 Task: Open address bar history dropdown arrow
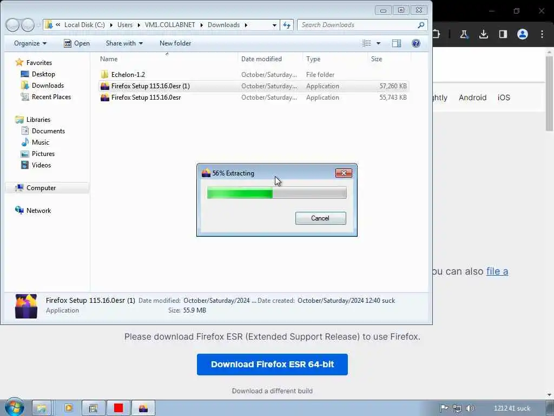[274, 25]
